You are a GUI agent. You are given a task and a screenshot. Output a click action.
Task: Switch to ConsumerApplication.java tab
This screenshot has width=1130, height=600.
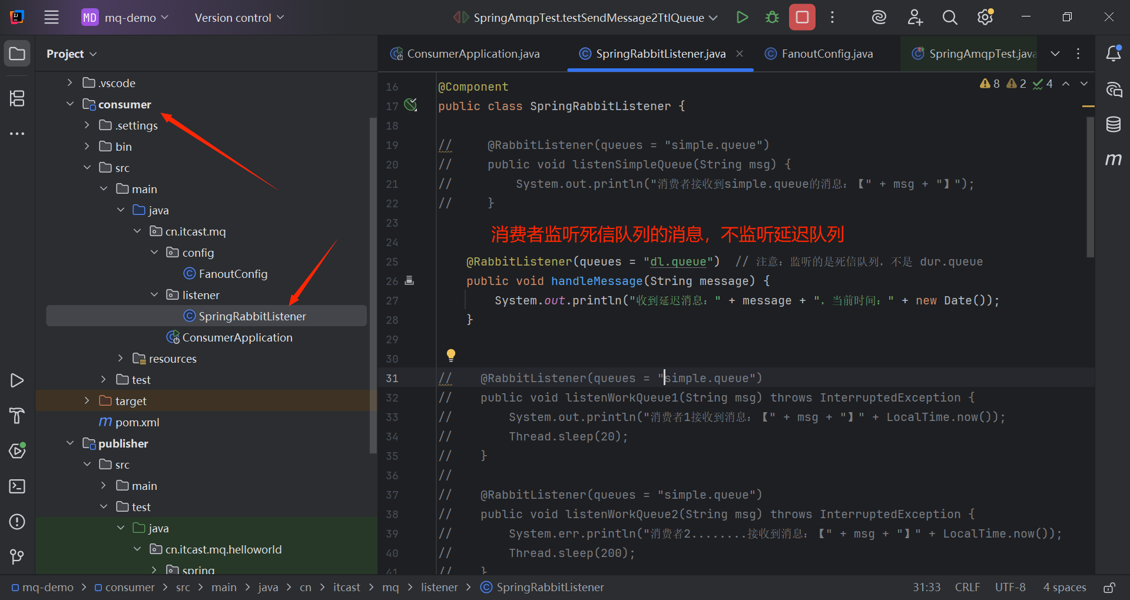465,54
